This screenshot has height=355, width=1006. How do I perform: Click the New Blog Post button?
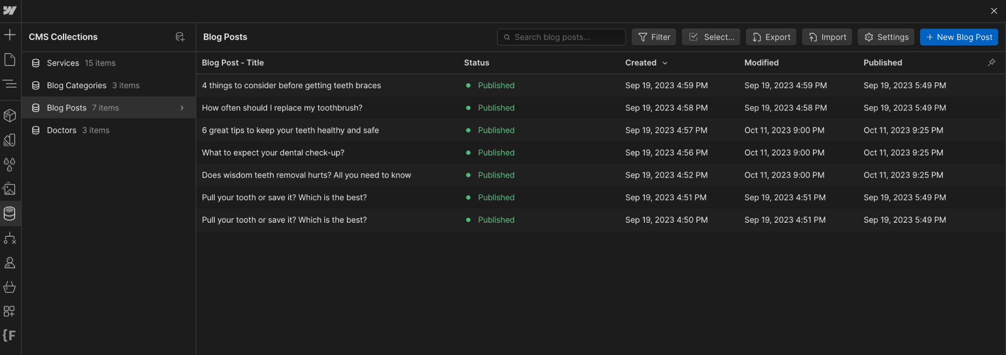pos(959,37)
